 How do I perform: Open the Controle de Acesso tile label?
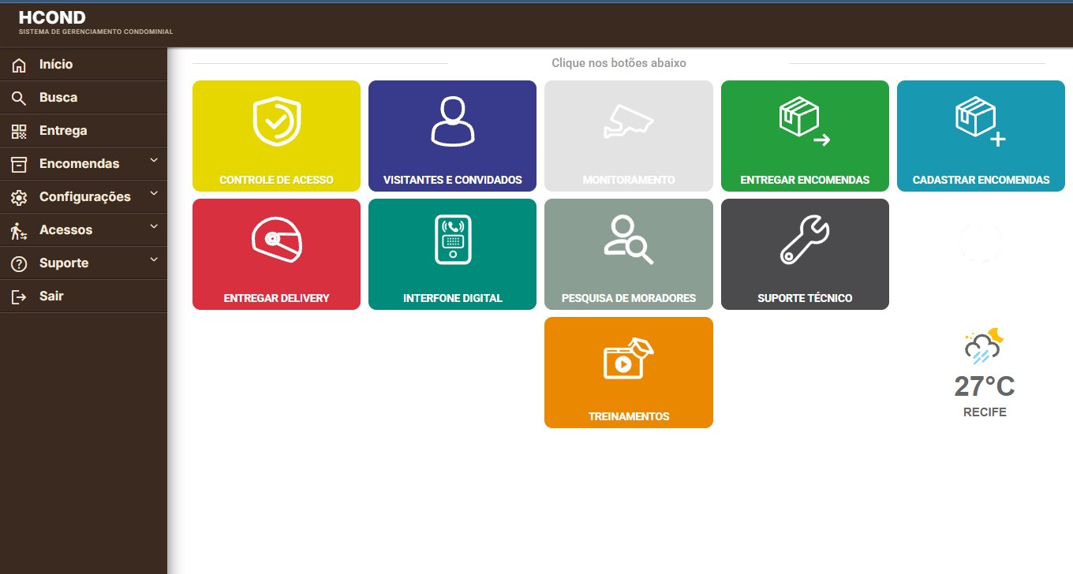(x=276, y=180)
